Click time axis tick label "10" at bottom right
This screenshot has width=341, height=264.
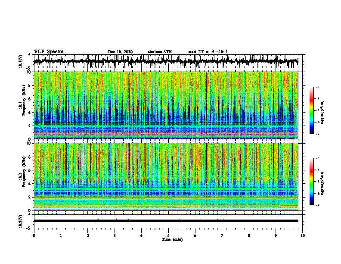[x=303, y=236]
